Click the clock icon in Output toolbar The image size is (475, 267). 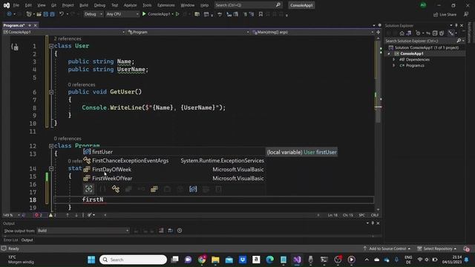pyautogui.click(x=180, y=231)
